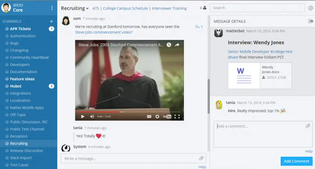The width and height of the screenshot is (315, 169).
Task: Open Public Discussion, IRC channel
Action: click(29, 122)
